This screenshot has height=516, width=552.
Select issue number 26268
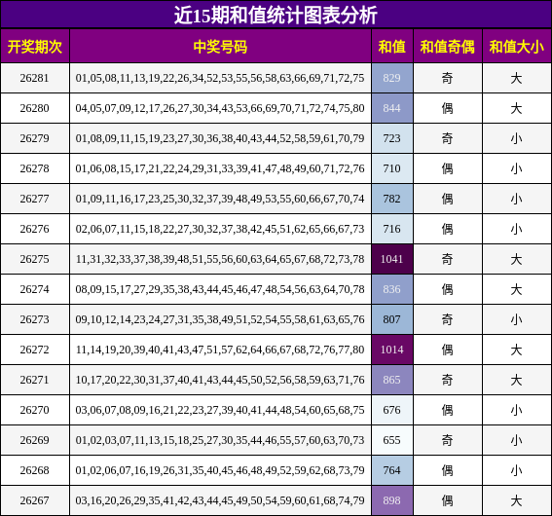(34, 470)
